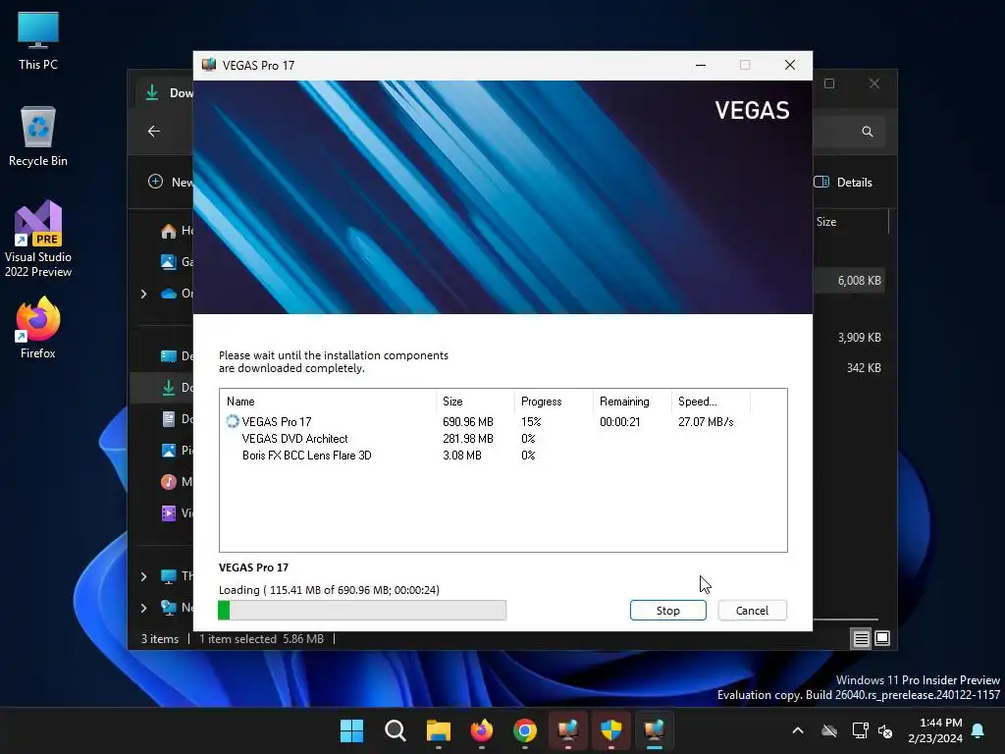The width and height of the screenshot is (1005, 754).
Task: Open the clock showing 1:44 PM
Action: click(x=935, y=730)
